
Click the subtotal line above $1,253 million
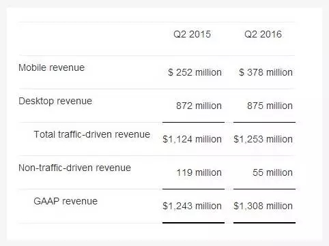[x=264, y=122]
